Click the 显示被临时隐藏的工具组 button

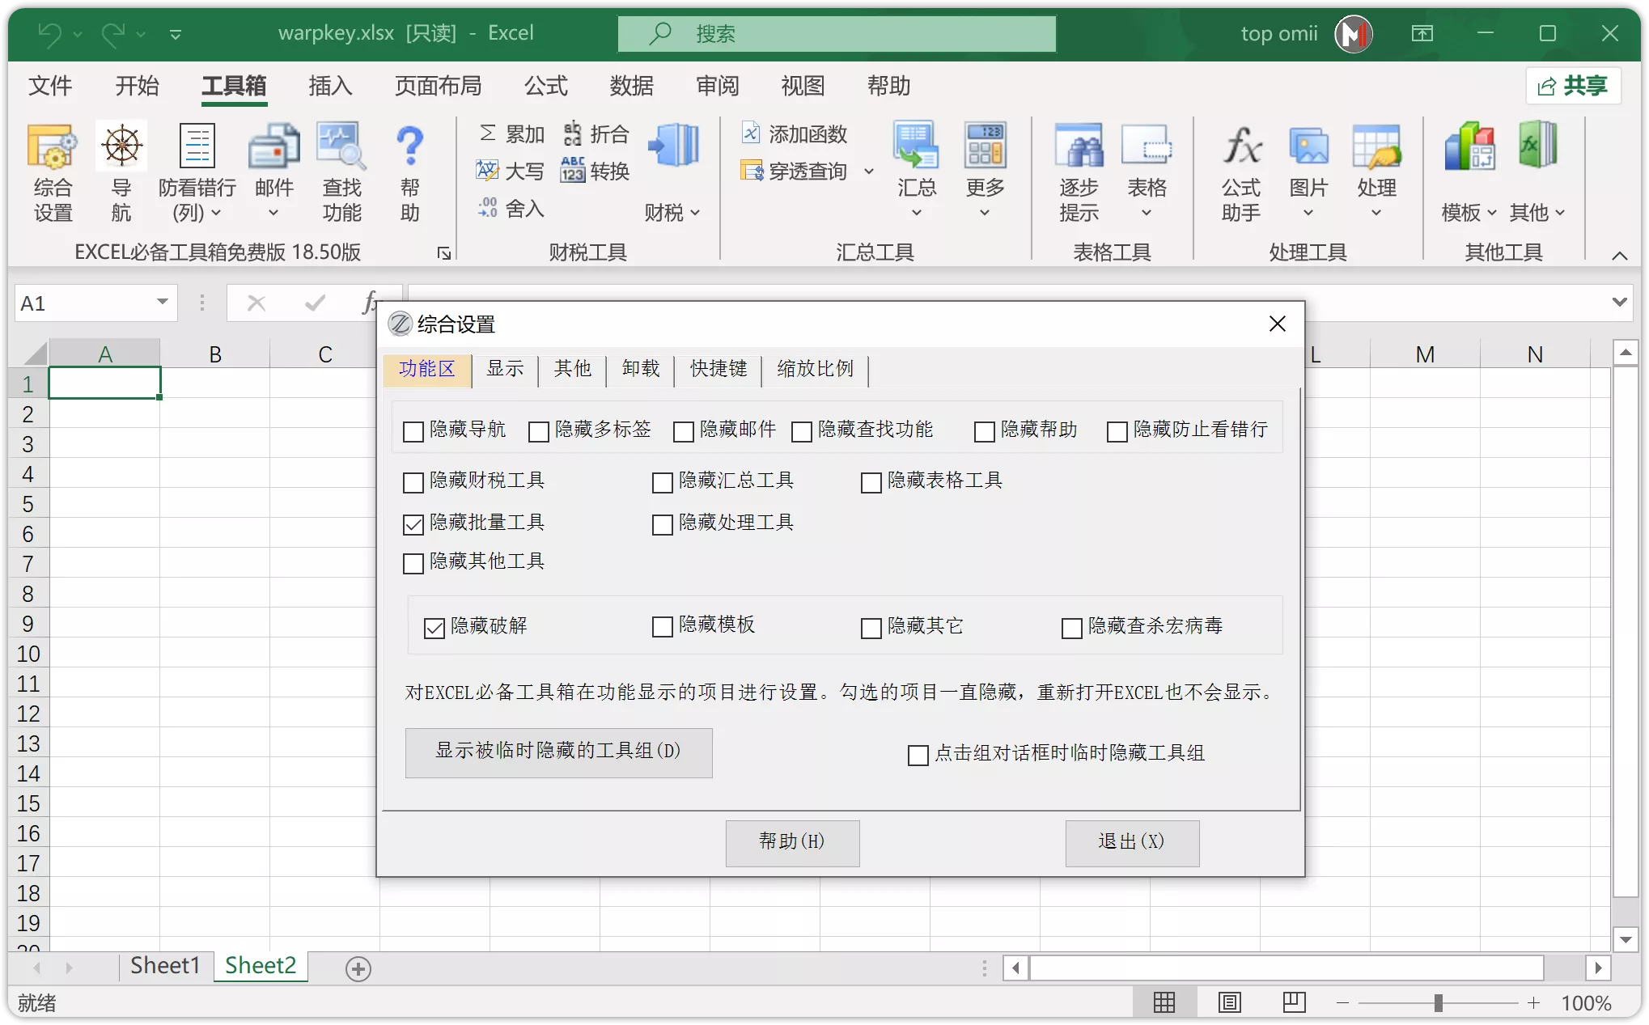tap(558, 752)
